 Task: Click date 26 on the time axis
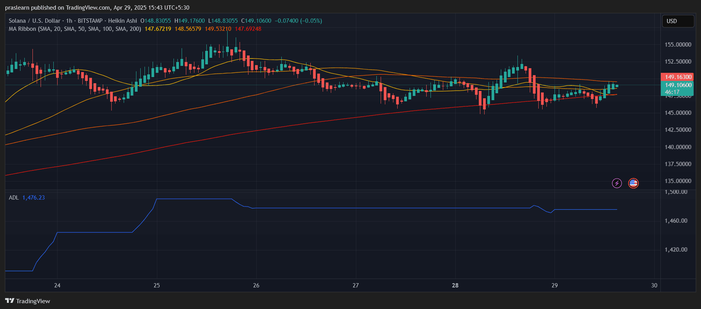point(256,285)
